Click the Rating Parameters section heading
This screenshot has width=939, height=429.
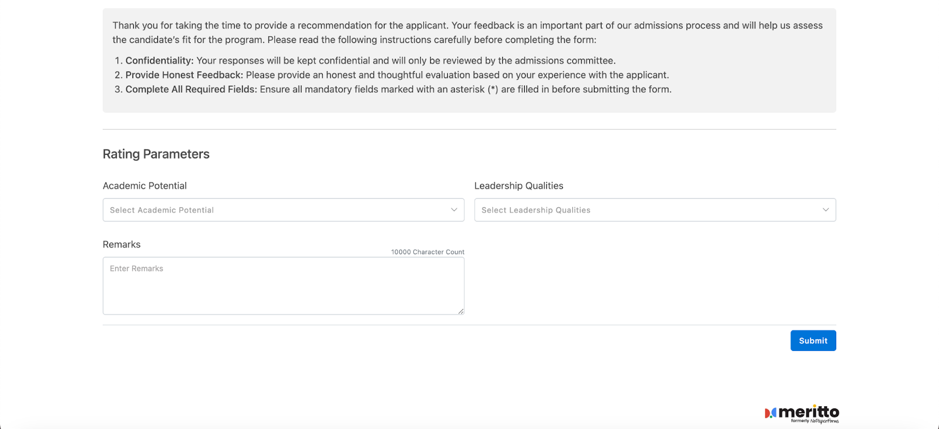tap(156, 154)
